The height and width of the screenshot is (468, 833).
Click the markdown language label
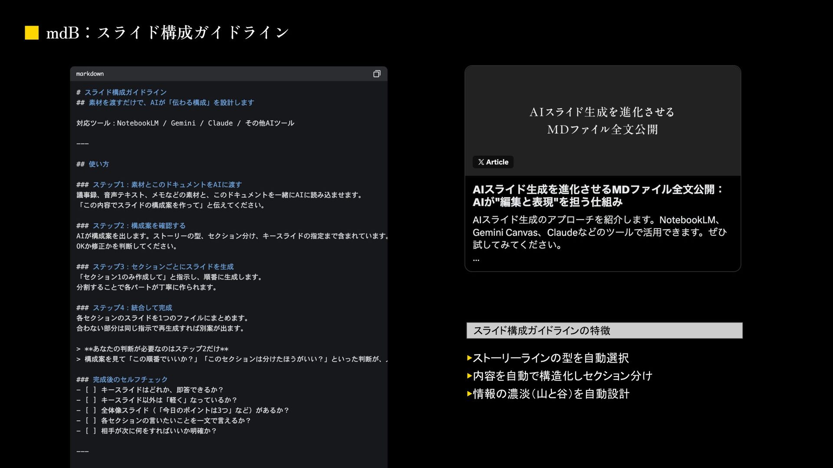(x=90, y=74)
